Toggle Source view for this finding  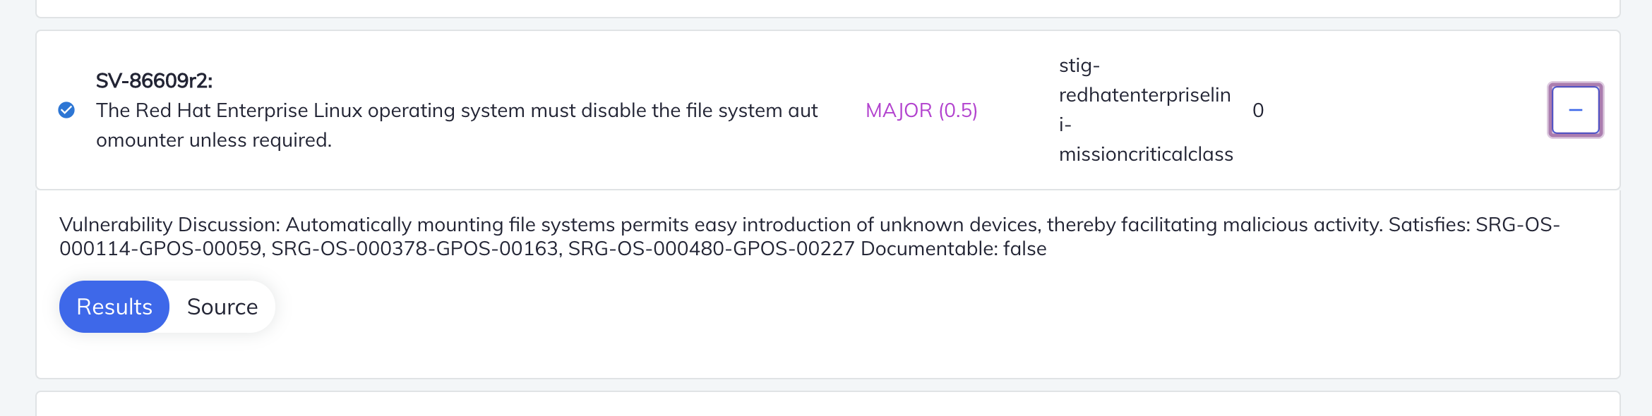tap(222, 306)
